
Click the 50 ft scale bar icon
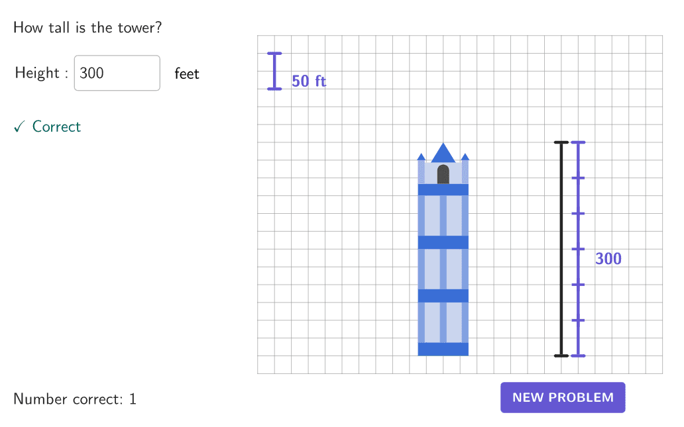(x=274, y=71)
